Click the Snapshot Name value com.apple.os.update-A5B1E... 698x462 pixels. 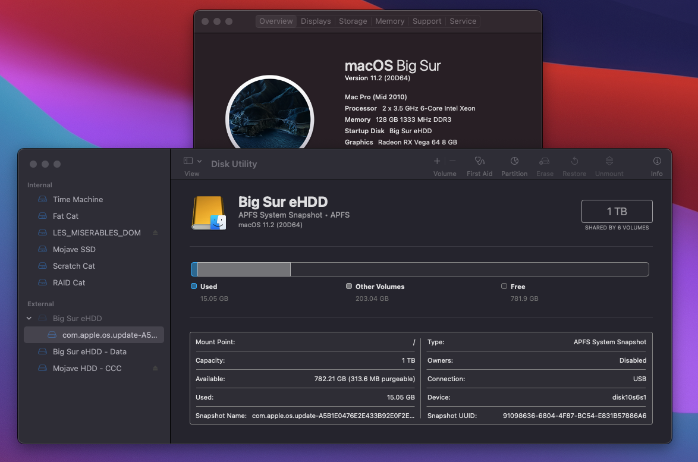334,416
